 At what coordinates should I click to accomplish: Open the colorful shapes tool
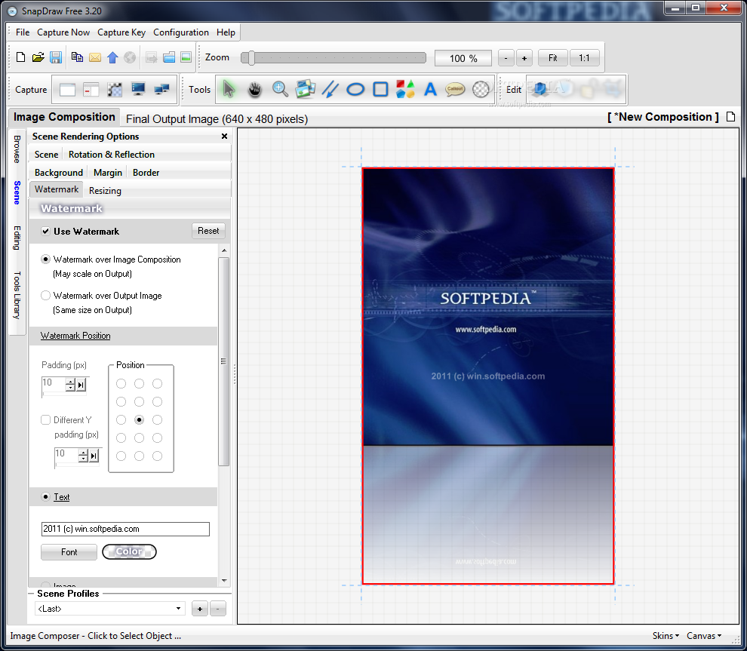pyautogui.click(x=405, y=90)
